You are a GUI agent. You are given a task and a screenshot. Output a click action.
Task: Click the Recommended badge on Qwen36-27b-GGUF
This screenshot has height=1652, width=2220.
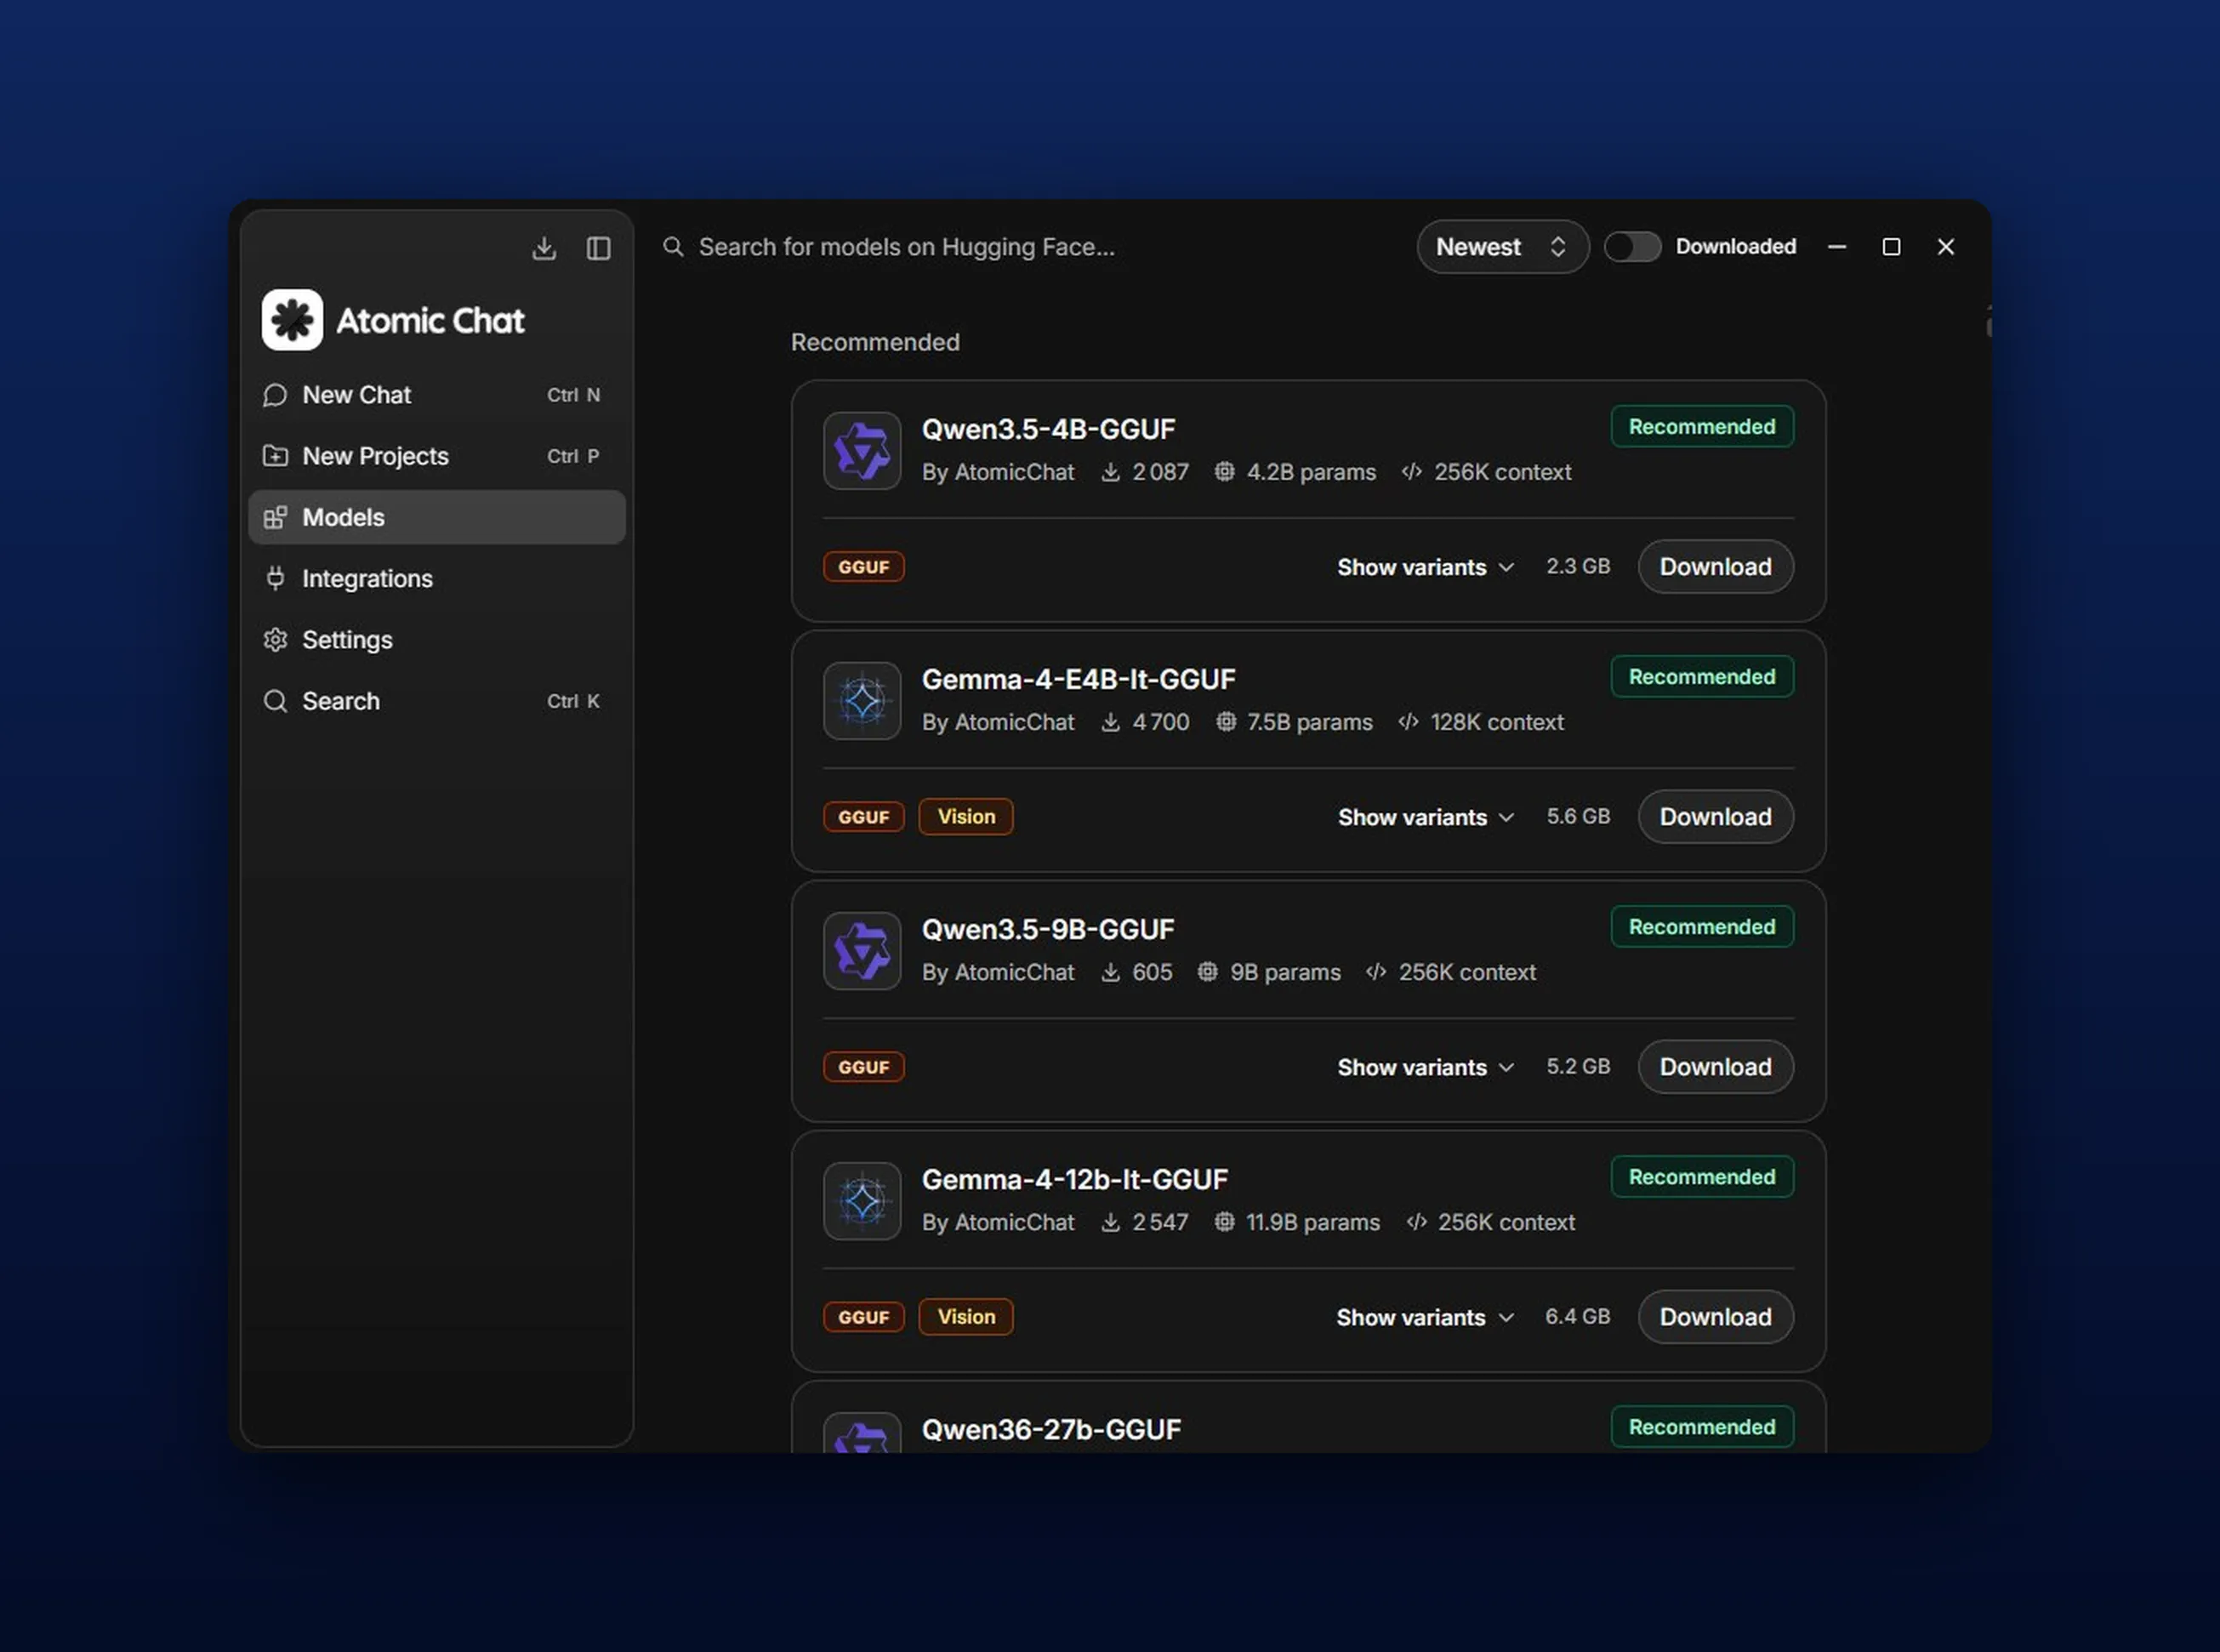(x=1702, y=1427)
